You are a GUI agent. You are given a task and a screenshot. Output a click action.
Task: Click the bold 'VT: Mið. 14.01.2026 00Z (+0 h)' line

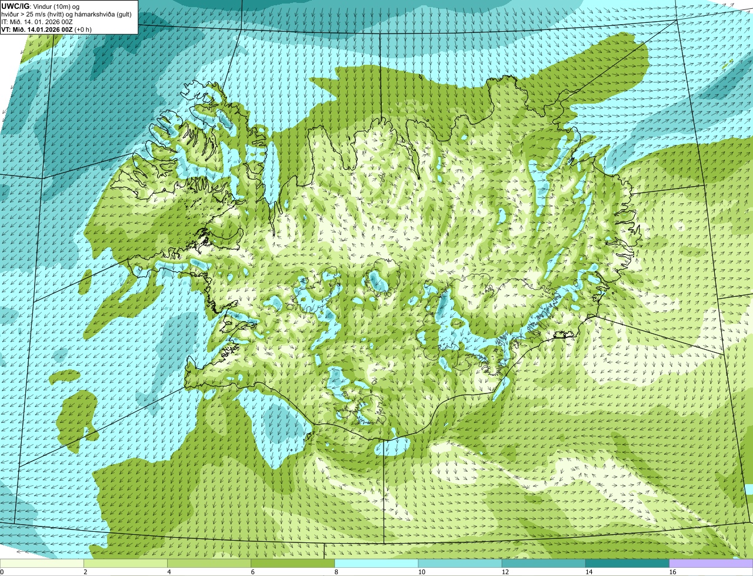coord(46,29)
